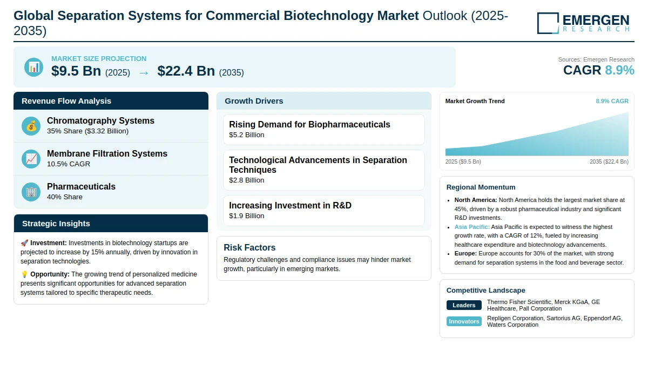Click the building icon next to Pharmaceuticals
Screen dimensions: 648x378
[x=31, y=192]
